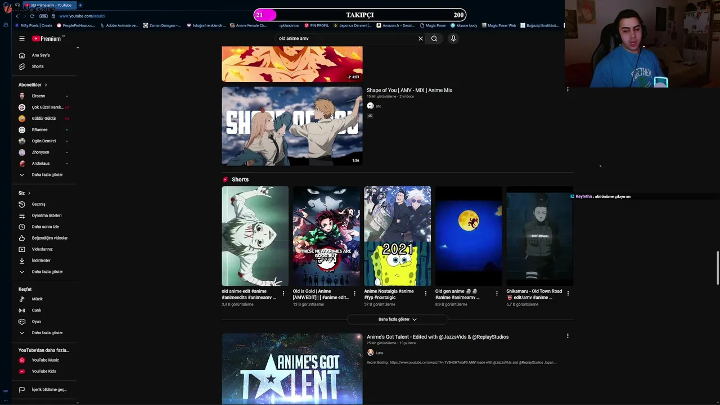This screenshot has height=405, width=720.
Task: Open İçerik bildirme geçmişi flag item
Action: pos(43,389)
